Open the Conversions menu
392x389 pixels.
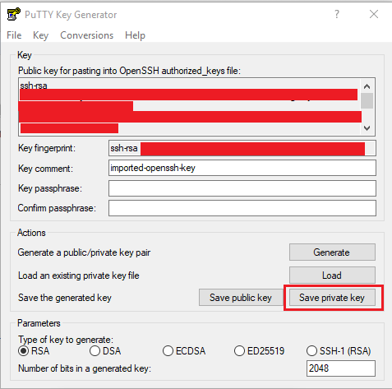[86, 35]
